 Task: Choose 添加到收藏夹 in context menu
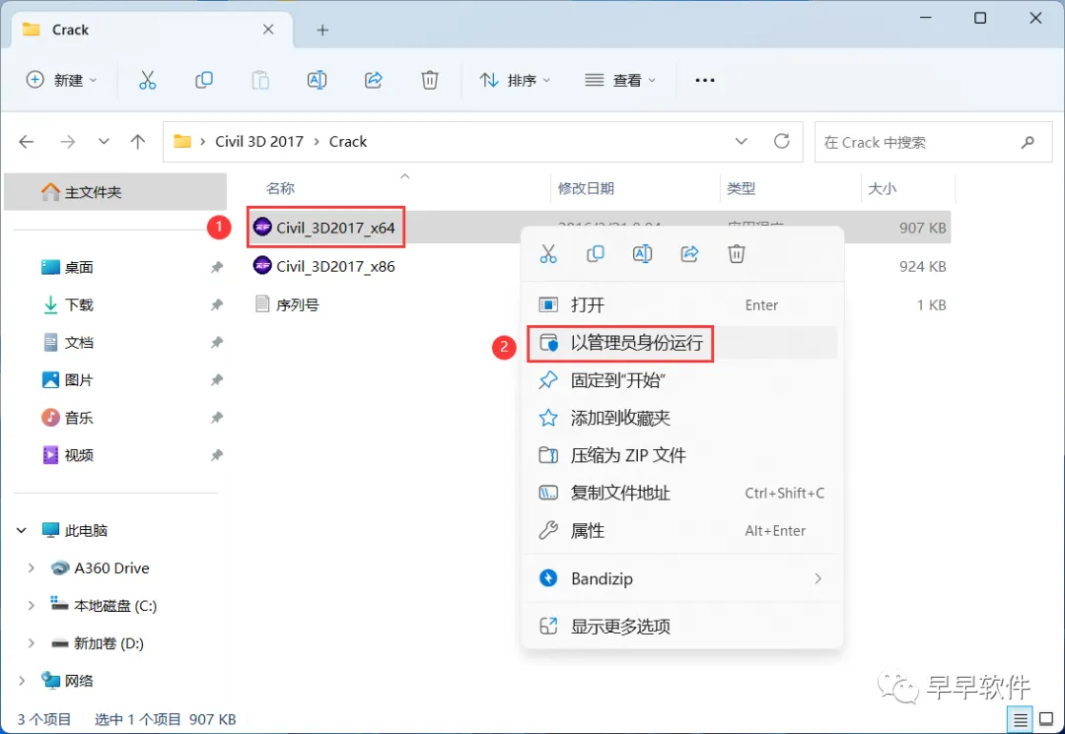[x=682, y=418]
